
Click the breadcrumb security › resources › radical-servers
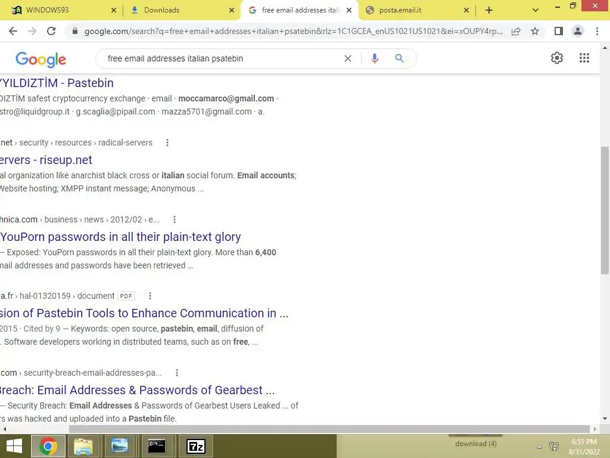click(86, 143)
